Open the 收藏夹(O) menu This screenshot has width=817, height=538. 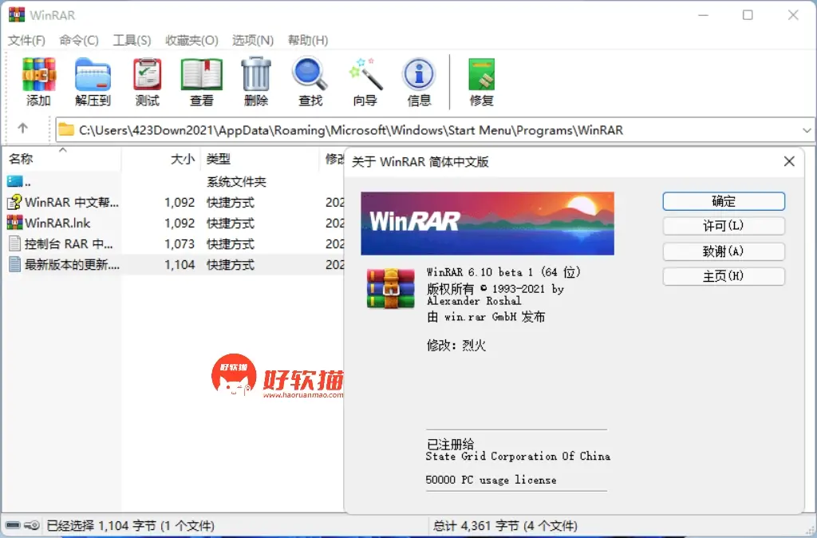[x=191, y=40]
